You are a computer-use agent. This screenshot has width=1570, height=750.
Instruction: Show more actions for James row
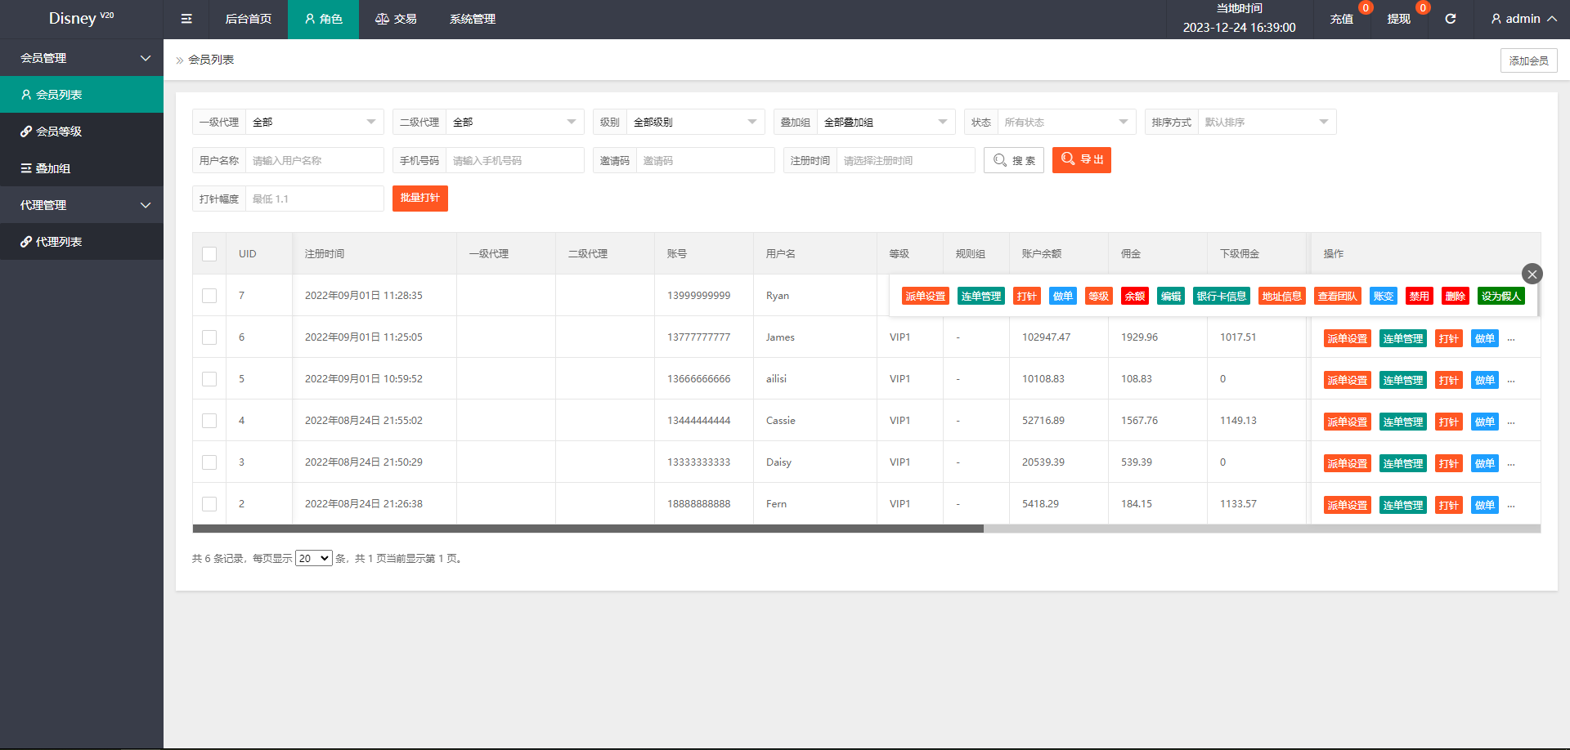click(1511, 338)
